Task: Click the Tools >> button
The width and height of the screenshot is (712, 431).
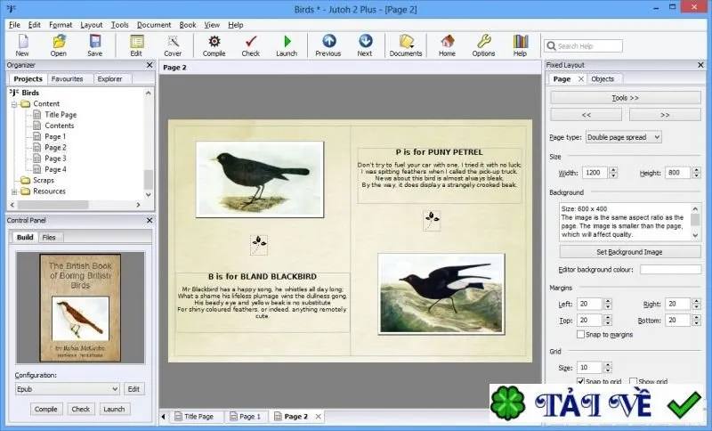Action: pos(626,98)
